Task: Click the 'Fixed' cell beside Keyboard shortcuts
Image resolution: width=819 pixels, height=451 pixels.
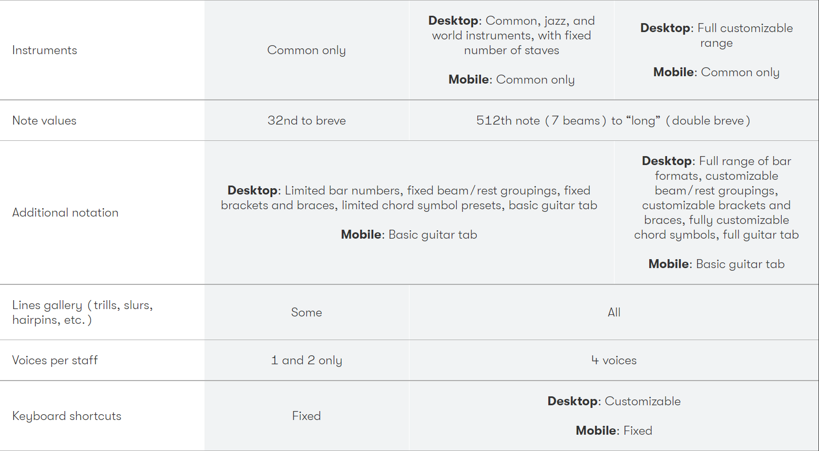Action: (x=306, y=416)
